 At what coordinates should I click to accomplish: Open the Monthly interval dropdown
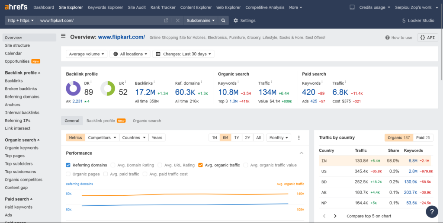click(279, 137)
